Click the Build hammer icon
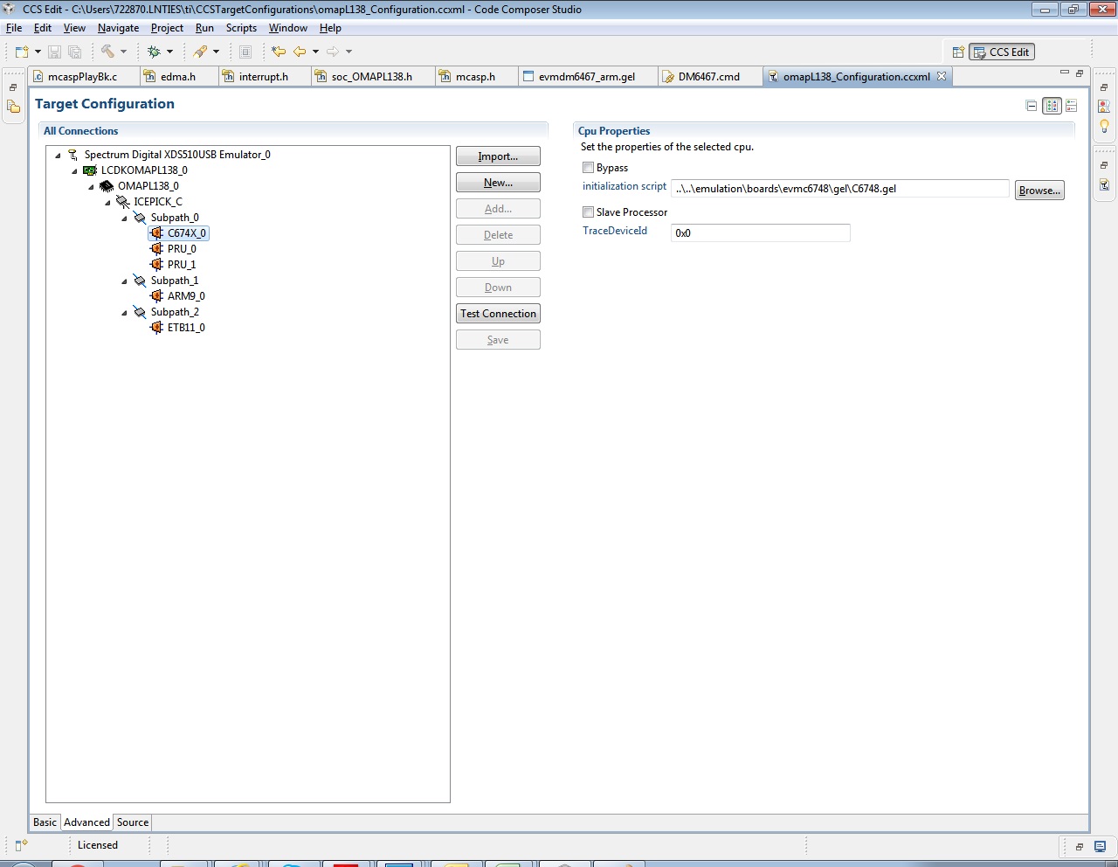The width and height of the screenshot is (1118, 867). (x=107, y=52)
